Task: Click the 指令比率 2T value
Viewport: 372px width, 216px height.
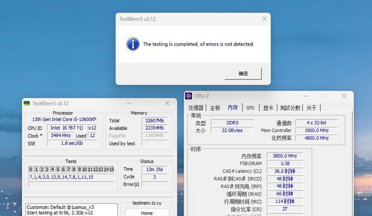Action: coord(285,209)
